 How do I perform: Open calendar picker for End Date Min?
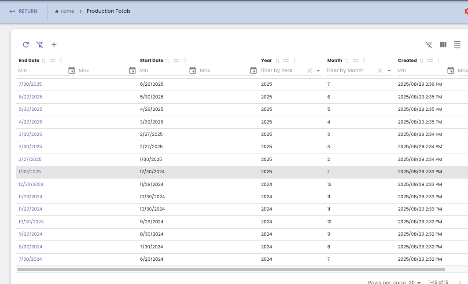click(x=71, y=70)
